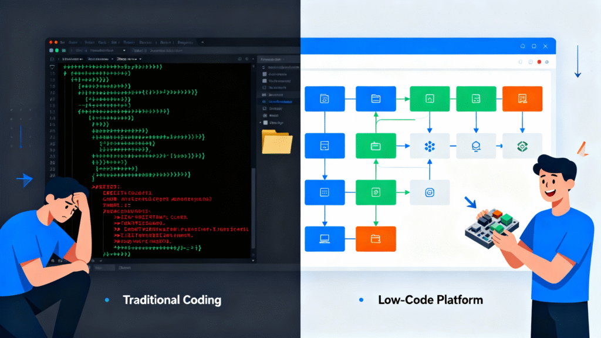Click the Traditional Coding label

pos(171,300)
